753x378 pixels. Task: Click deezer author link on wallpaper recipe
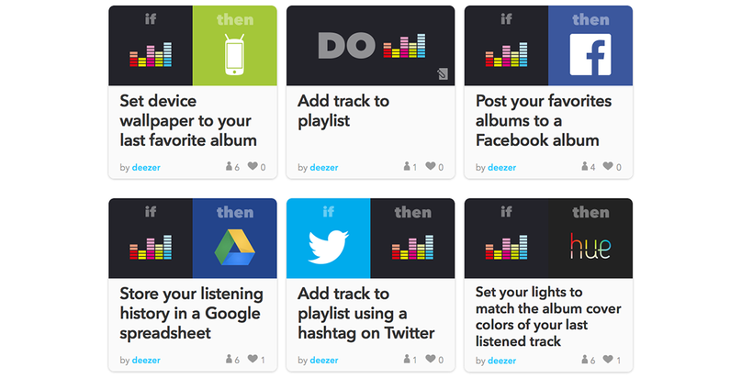(146, 167)
